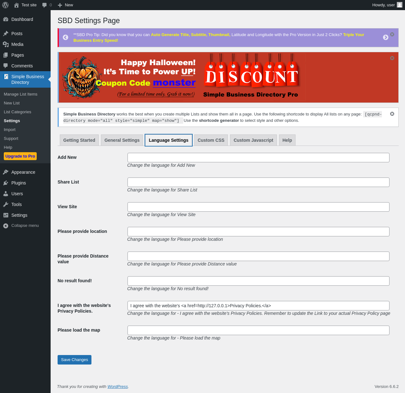Open List Categories submenu item

coord(17,112)
